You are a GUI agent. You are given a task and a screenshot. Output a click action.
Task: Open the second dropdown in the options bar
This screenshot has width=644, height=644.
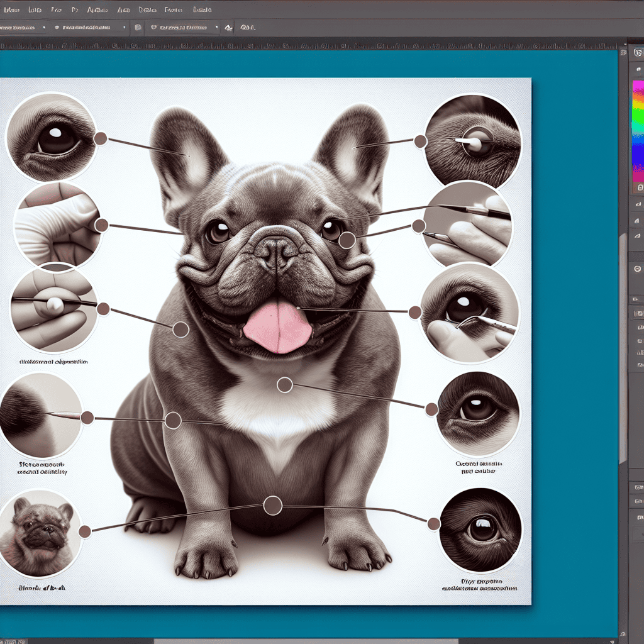tap(90, 28)
